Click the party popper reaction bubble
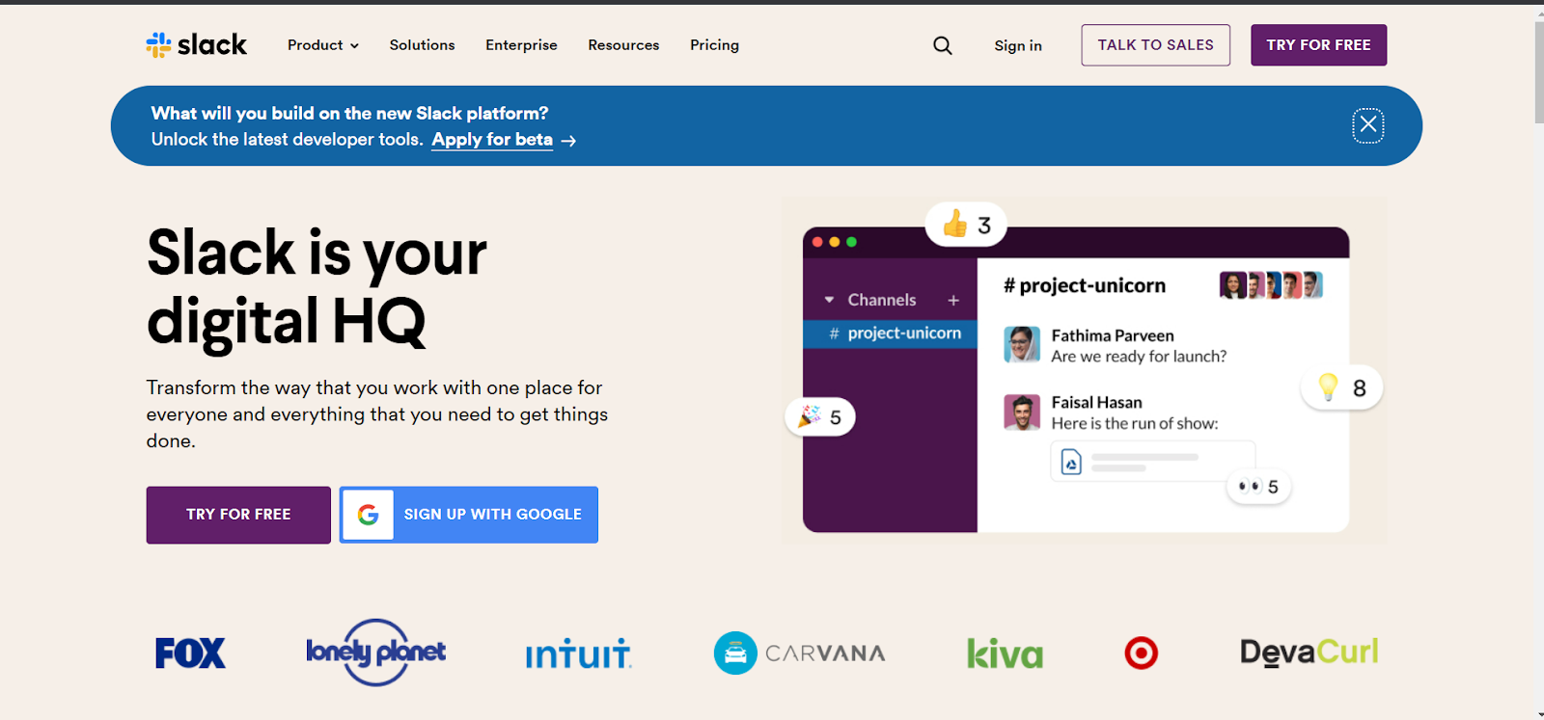The width and height of the screenshot is (1544, 720). pos(820,417)
